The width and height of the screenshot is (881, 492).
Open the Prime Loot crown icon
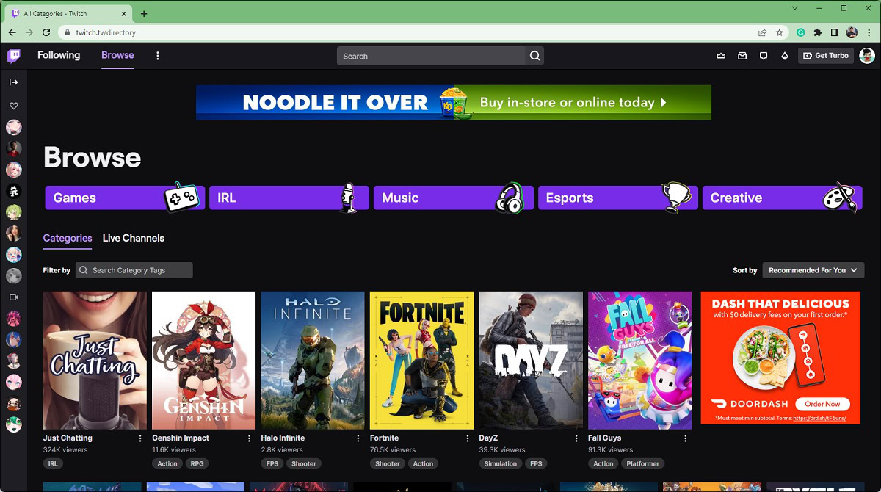[x=721, y=56]
